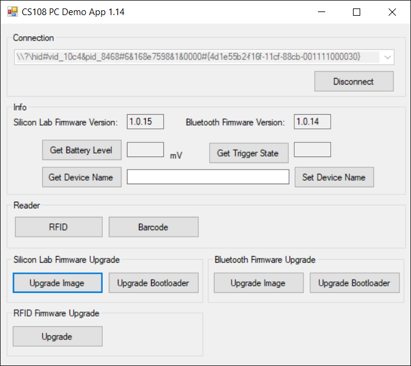Screen dimensions: 411x366
Task: Click the 'Connection' group label
Action: (33, 38)
